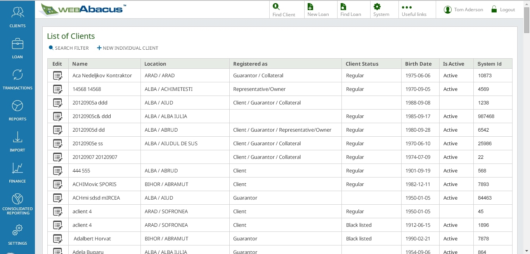Open the Search Filter
Viewport: 530px width, 254px height.
coord(69,48)
